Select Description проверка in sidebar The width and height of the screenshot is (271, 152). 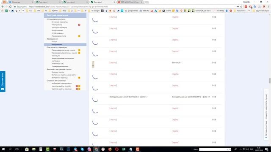59,27
